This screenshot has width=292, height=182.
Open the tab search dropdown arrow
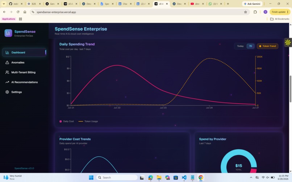point(4,4)
